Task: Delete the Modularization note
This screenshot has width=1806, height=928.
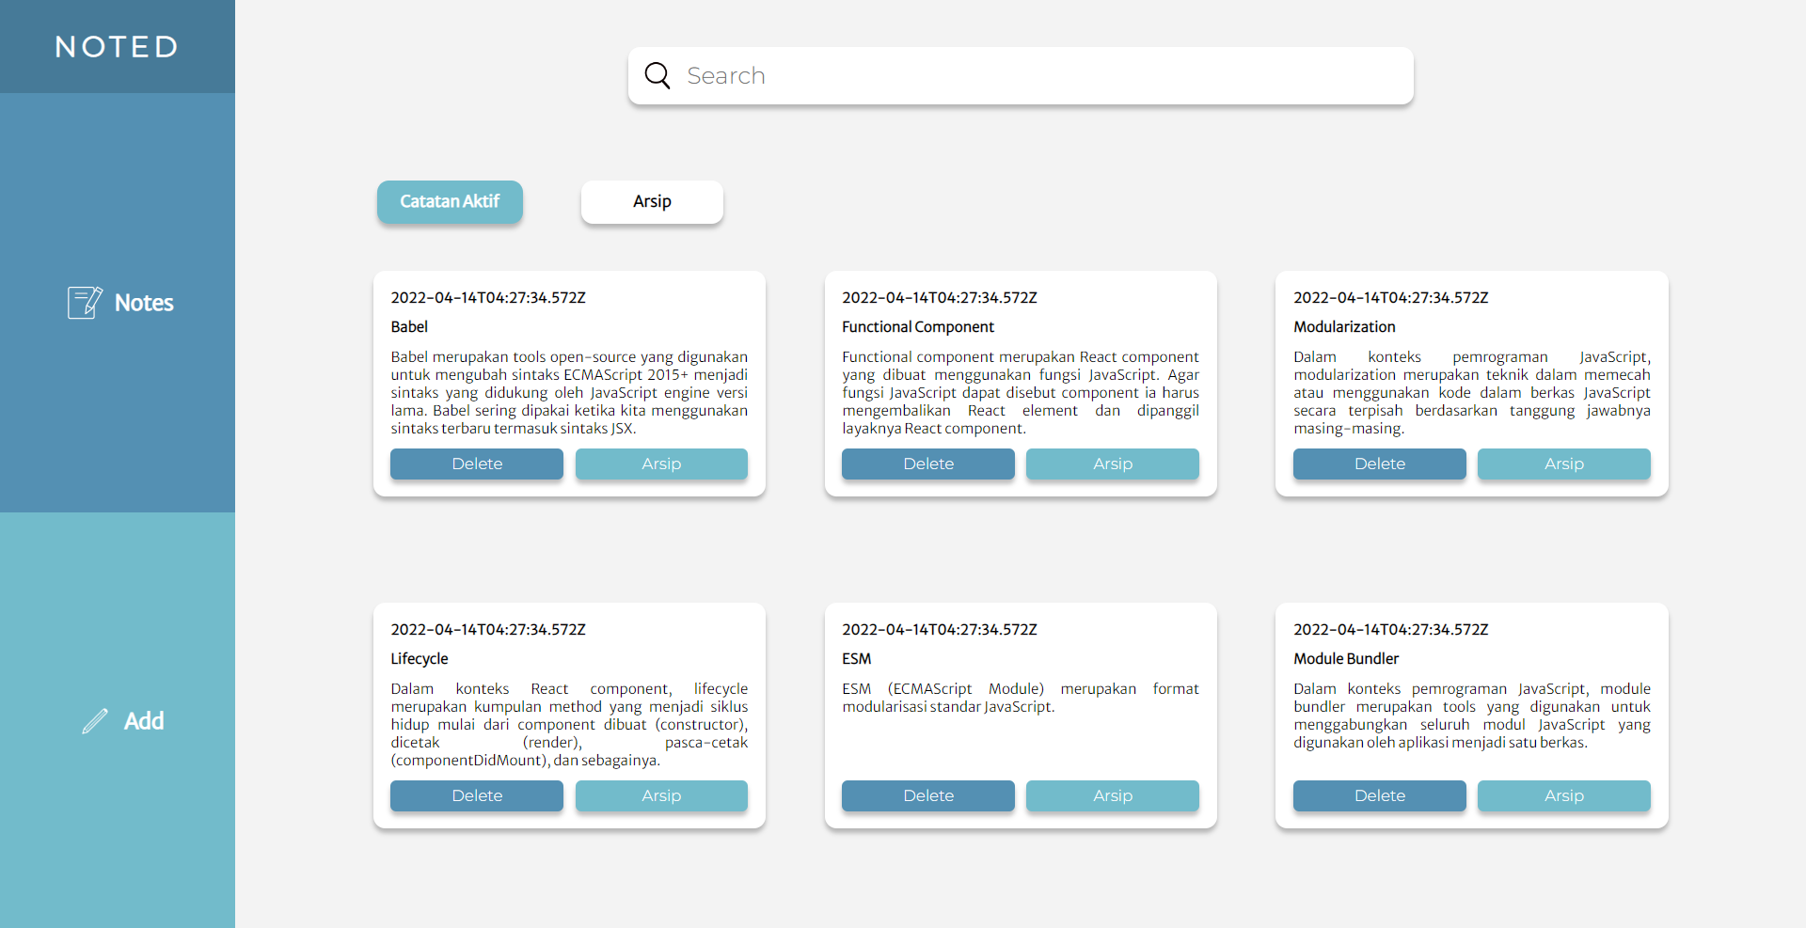Action: click(x=1380, y=464)
